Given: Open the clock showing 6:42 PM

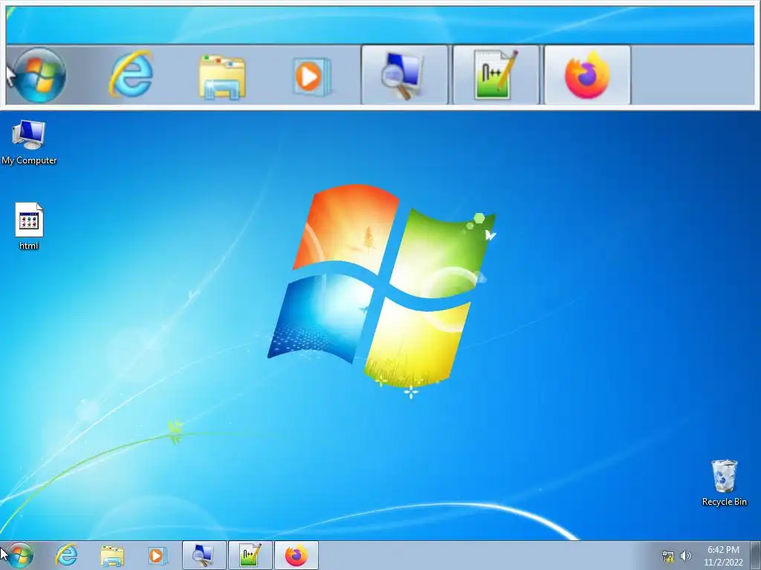Looking at the screenshot, I should 723,556.
